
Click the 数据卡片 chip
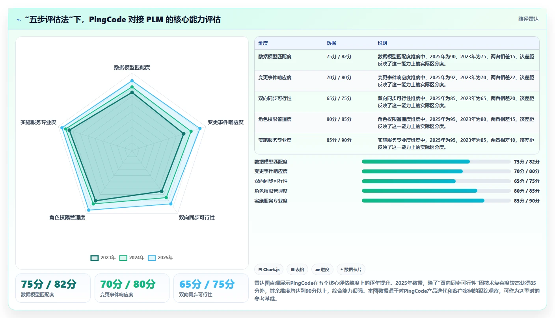tap(351, 270)
